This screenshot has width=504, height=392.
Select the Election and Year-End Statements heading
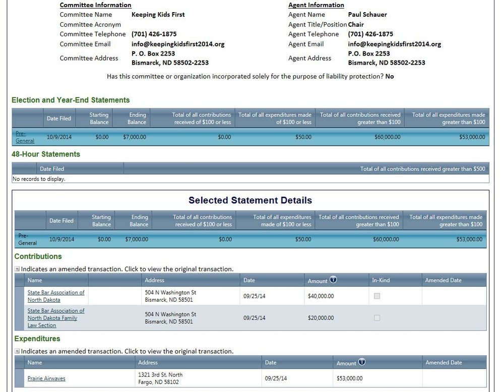click(71, 100)
